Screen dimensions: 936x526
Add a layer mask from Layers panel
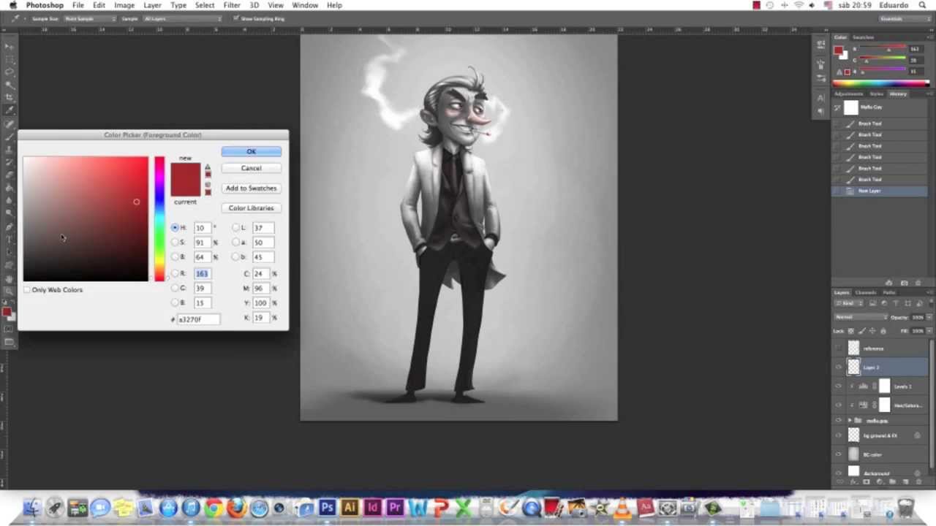click(x=867, y=481)
